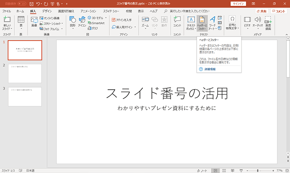Insert a chart with グラフ
The width and height of the screenshot is (290, 173).
[x=92, y=28]
